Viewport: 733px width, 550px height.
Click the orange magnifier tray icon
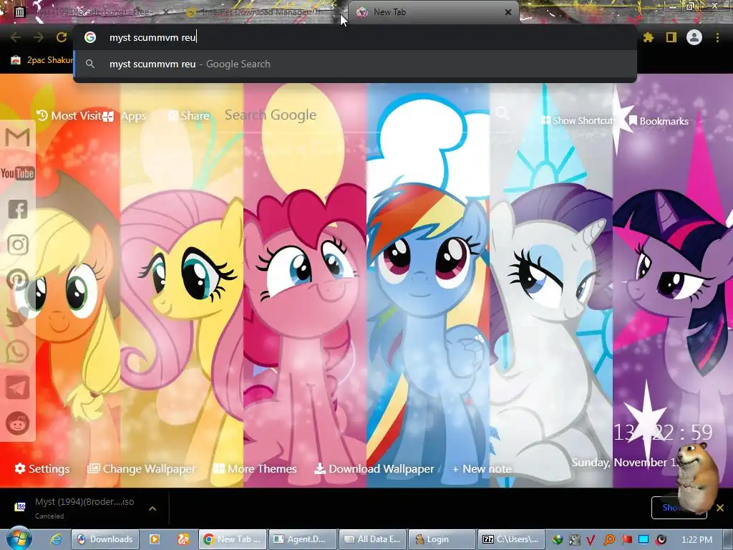609,540
